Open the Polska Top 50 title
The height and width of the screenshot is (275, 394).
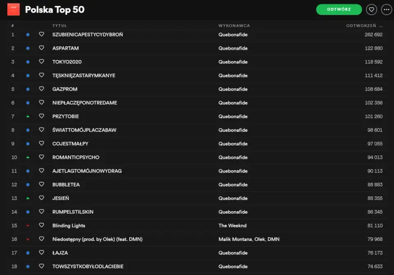pos(55,10)
